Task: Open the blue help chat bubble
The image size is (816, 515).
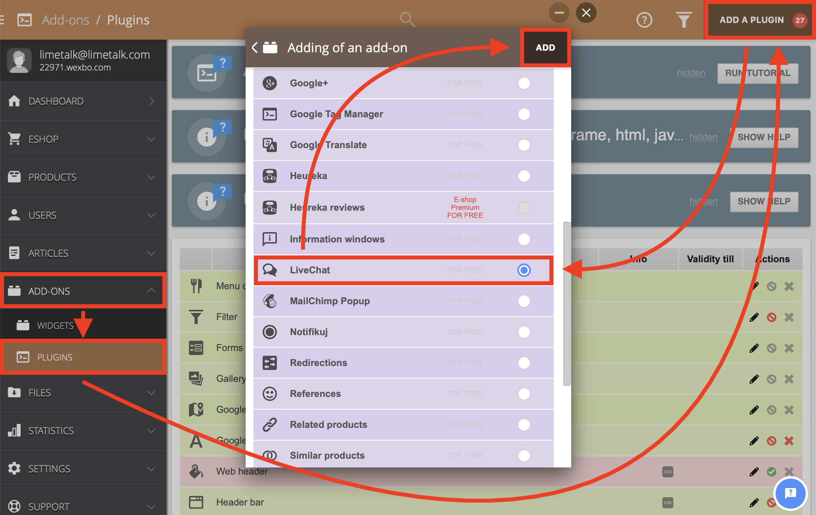Action: [791, 493]
